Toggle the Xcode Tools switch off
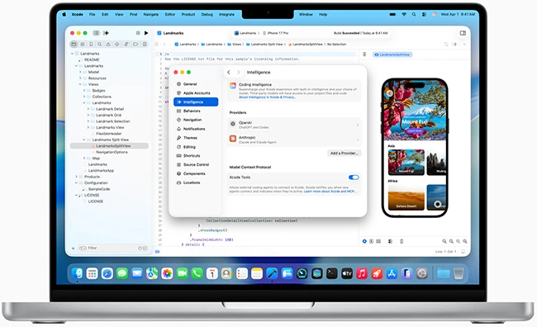The image size is (537, 327). point(354,178)
